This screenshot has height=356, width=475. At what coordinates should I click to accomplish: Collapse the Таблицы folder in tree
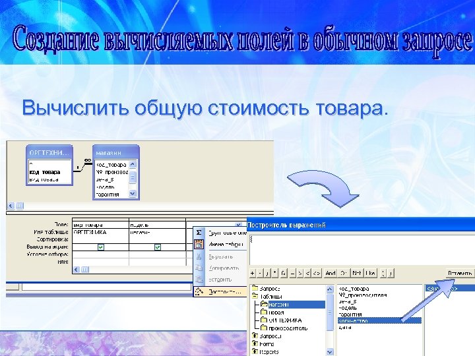click(x=255, y=297)
